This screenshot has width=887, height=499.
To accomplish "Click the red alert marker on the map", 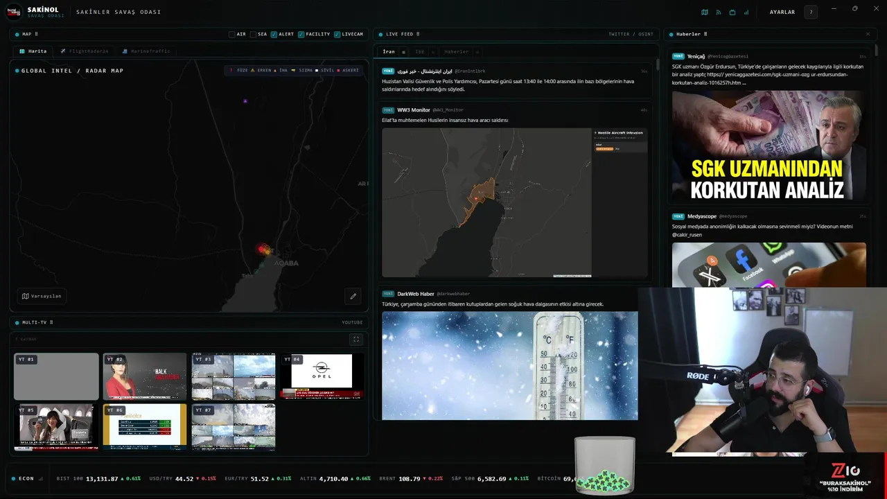I will coord(263,249).
